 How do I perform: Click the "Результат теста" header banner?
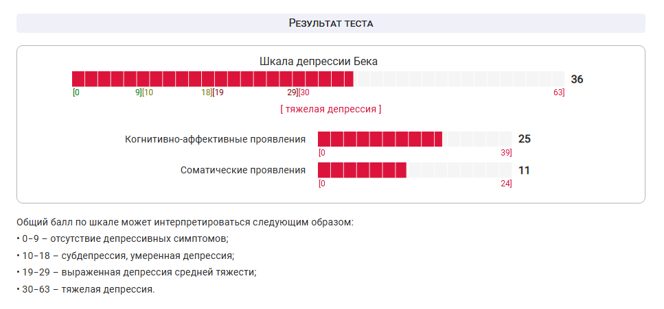click(330, 23)
